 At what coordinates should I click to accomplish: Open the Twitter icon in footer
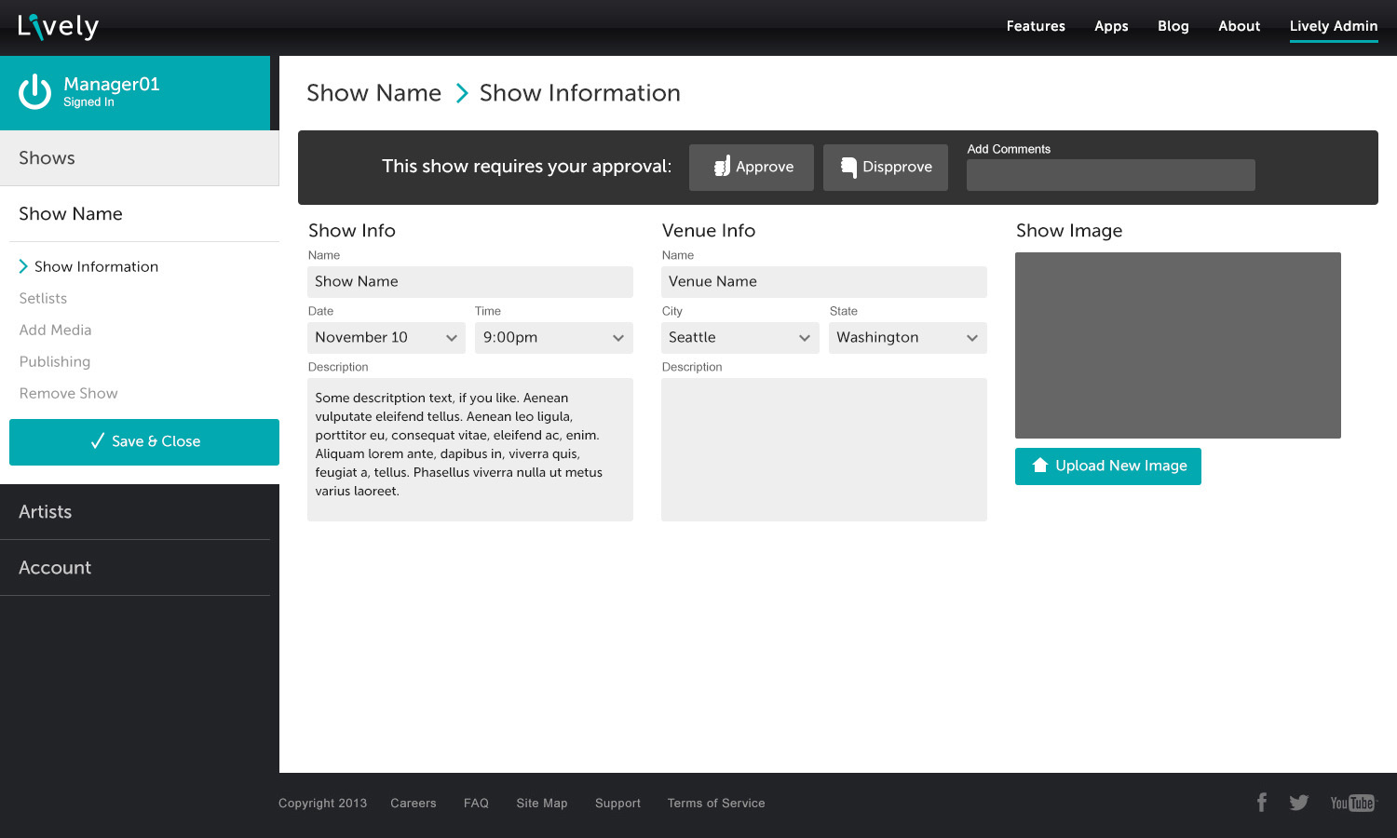(1299, 803)
